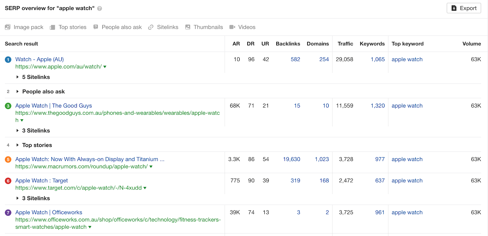Screen dimensions: 488x236
Task: Click the 19,630 backlinks number
Action: tap(291, 159)
